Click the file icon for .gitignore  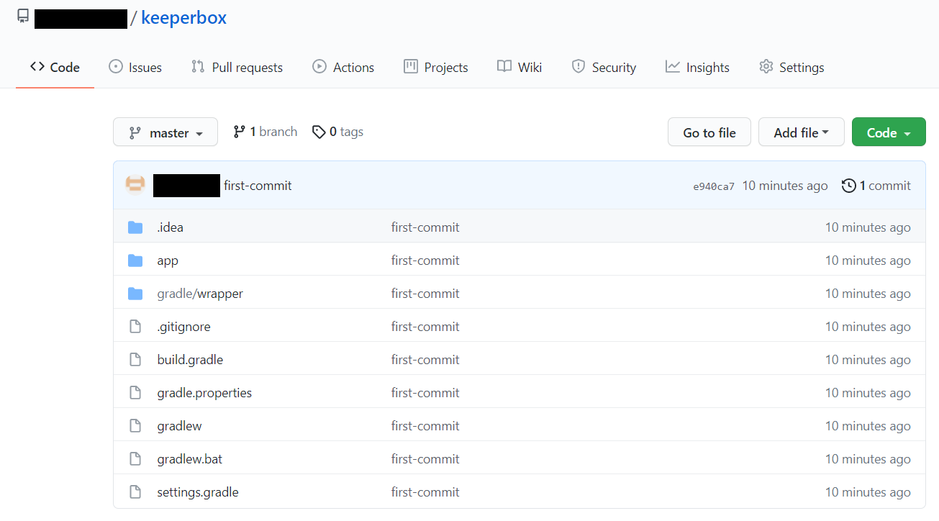(x=135, y=327)
